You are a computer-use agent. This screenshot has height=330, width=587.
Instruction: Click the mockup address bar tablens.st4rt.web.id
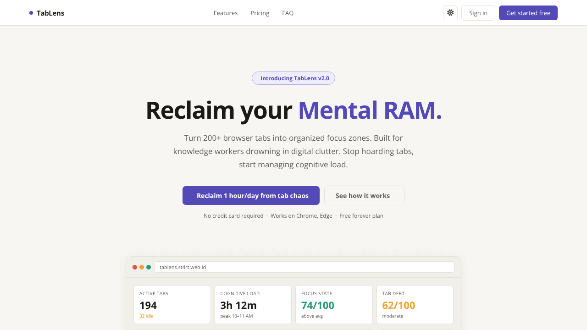[x=305, y=267]
